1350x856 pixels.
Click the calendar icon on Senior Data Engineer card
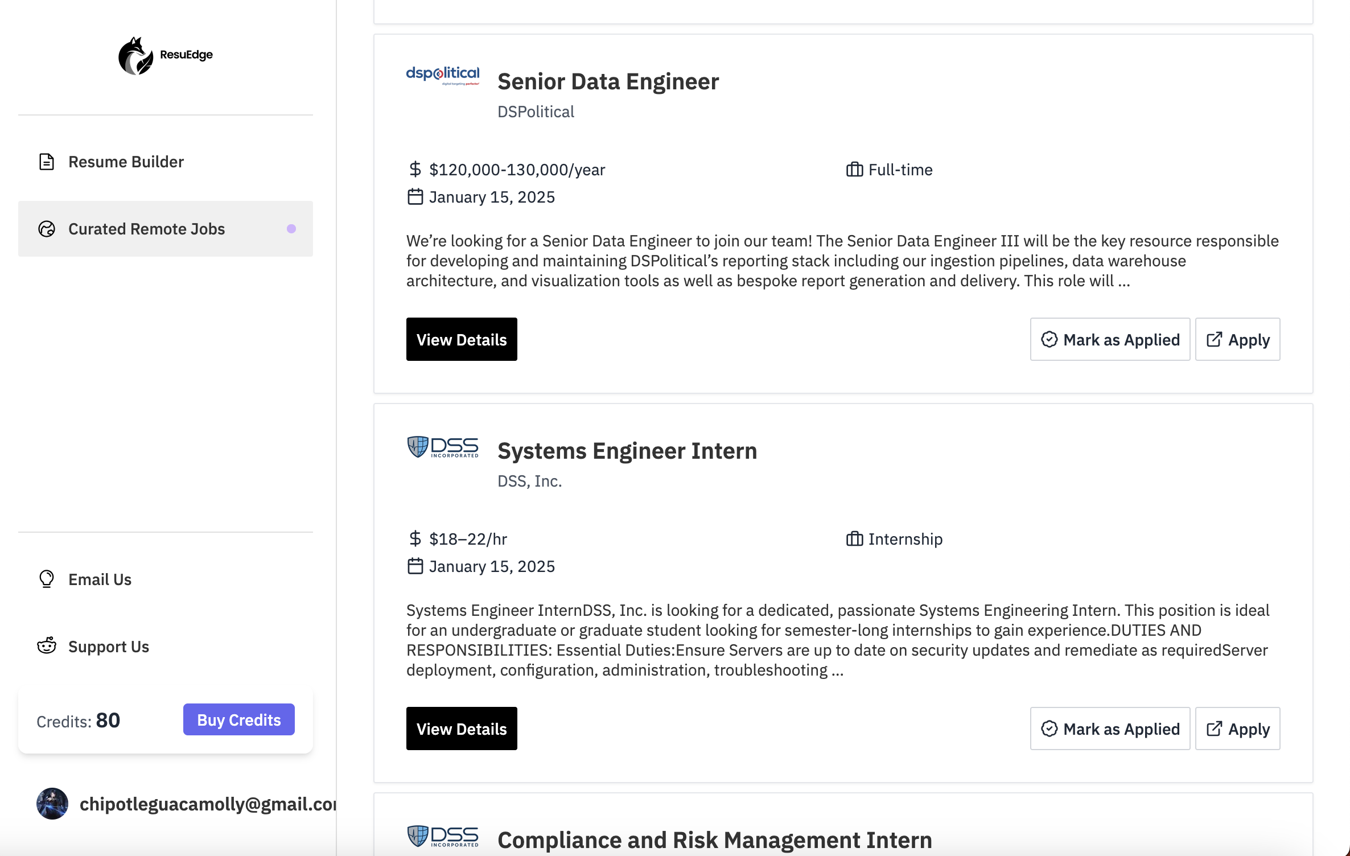click(x=415, y=197)
